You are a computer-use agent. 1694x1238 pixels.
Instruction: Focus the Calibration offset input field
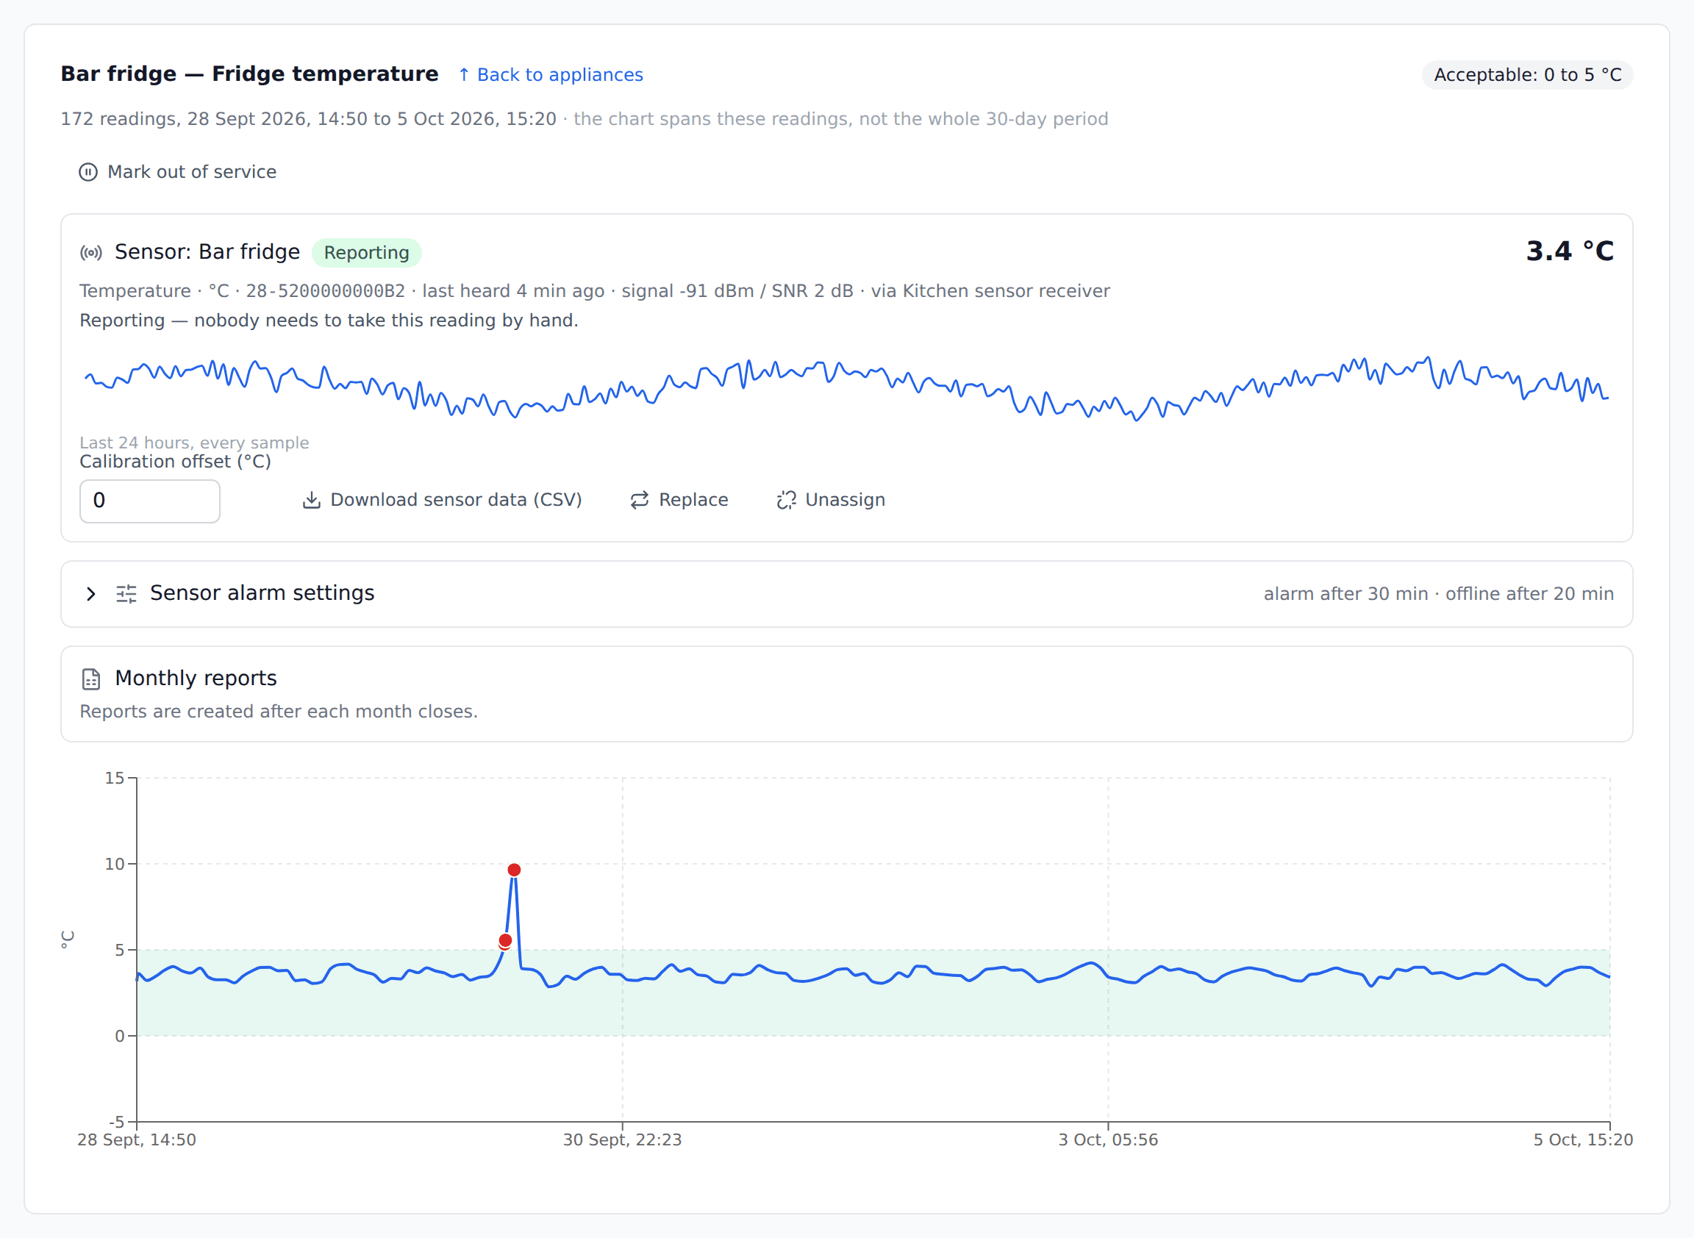[x=150, y=501]
